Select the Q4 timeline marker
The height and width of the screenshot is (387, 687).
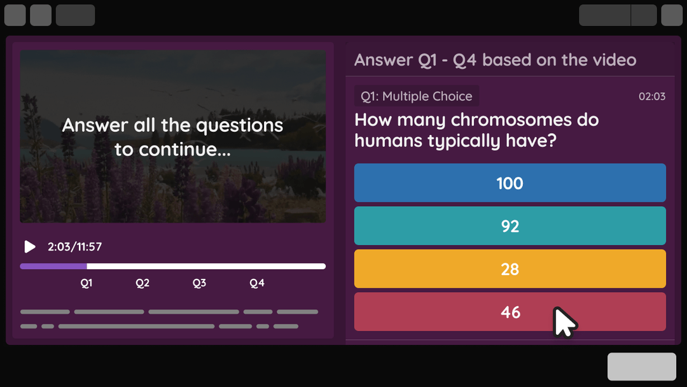point(257,283)
